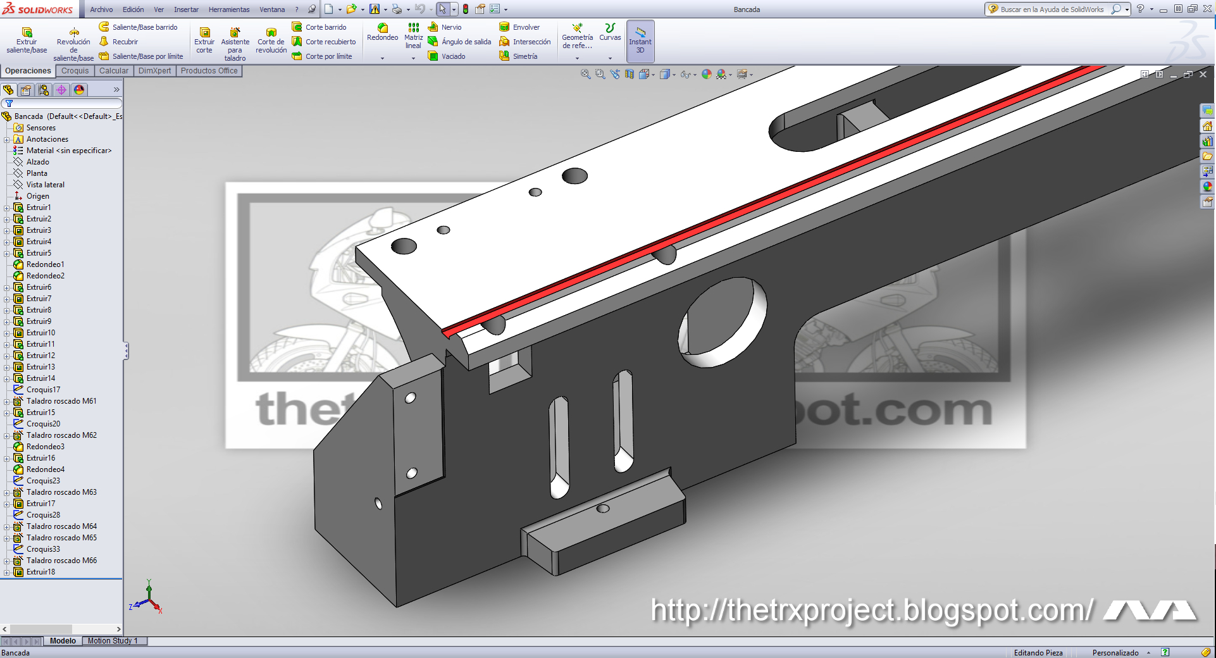Open the Design Library task pane

(x=1207, y=141)
